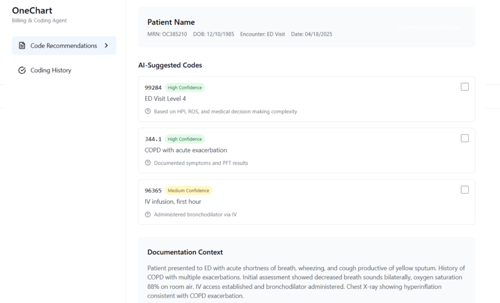Click the High Confidence badge on J44.1
500x303 pixels.
point(185,139)
